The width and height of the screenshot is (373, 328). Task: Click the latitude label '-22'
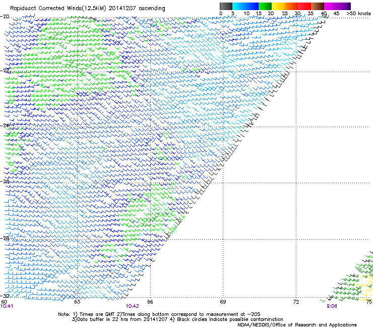coord(5,70)
